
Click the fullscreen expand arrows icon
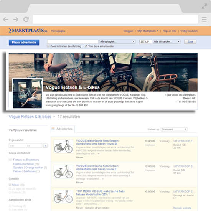coord(204,6)
